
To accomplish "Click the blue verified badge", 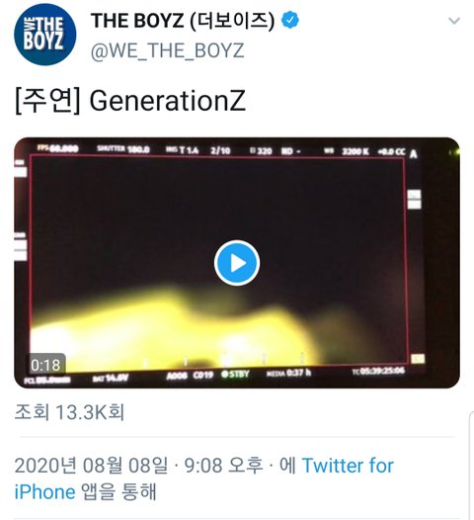I will (x=290, y=20).
